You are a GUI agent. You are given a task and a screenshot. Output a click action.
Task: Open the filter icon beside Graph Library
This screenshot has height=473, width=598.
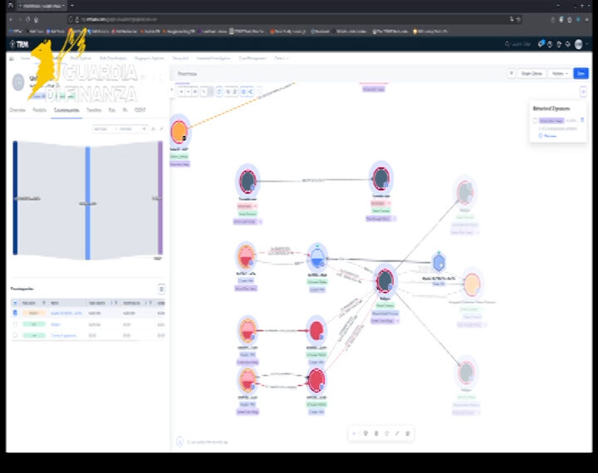point(511,73)
